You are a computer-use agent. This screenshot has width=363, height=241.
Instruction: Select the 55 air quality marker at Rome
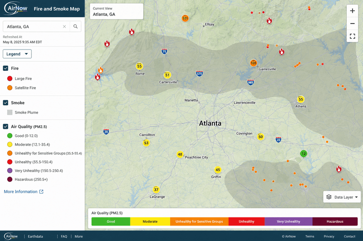click(139, 66)
